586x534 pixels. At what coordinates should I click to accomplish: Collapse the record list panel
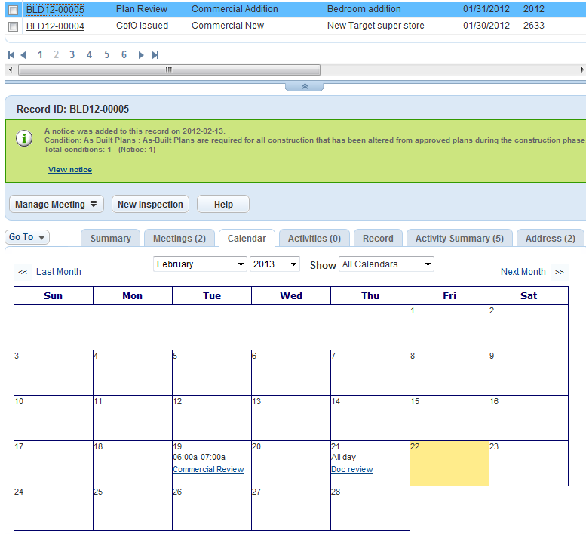click(x=304, y=86)
